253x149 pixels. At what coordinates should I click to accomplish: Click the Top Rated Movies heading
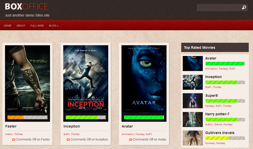199,47
